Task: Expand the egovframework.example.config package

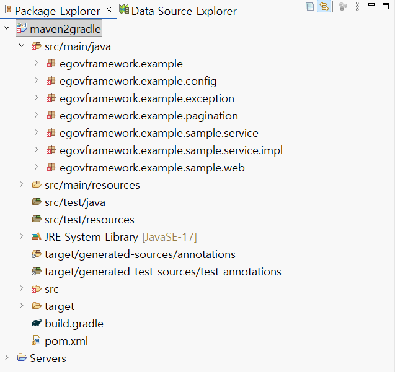Action: 37,80
